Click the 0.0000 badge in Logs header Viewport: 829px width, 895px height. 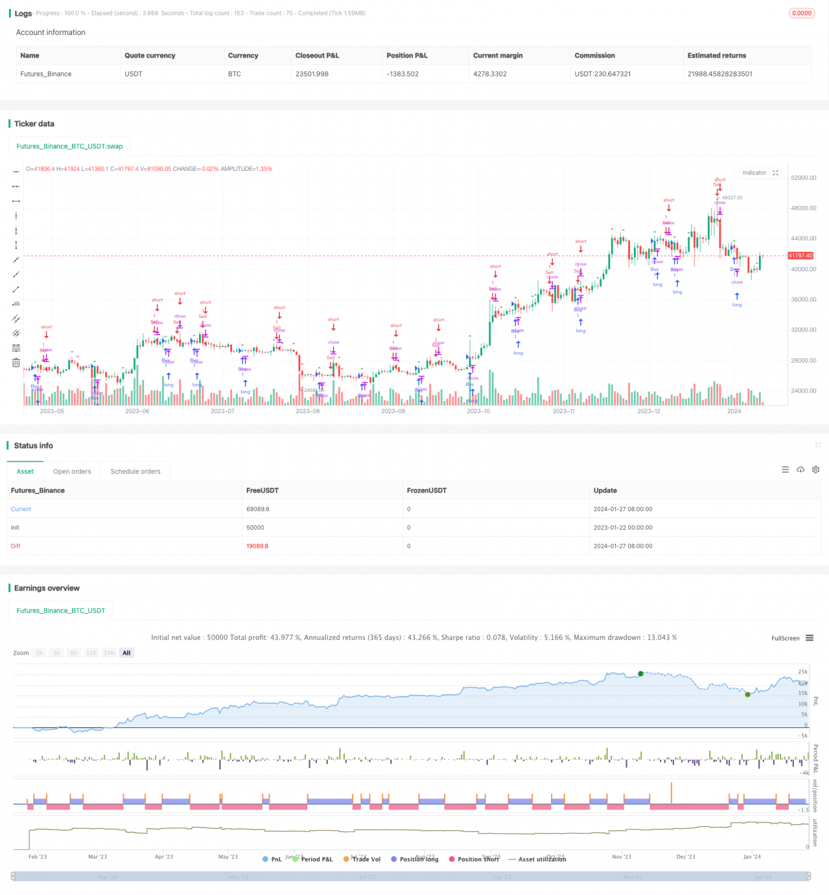tap(801, 13)
